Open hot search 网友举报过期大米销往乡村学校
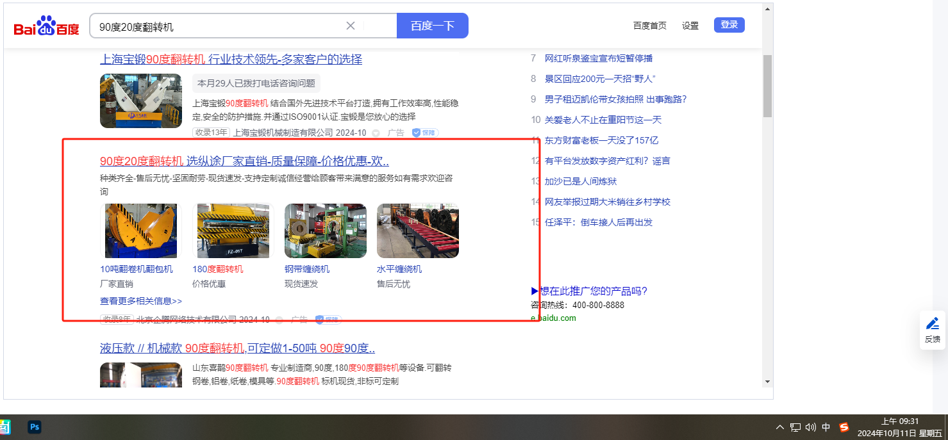Viewport: 948px width, 440px height. (x=608, y=202)
